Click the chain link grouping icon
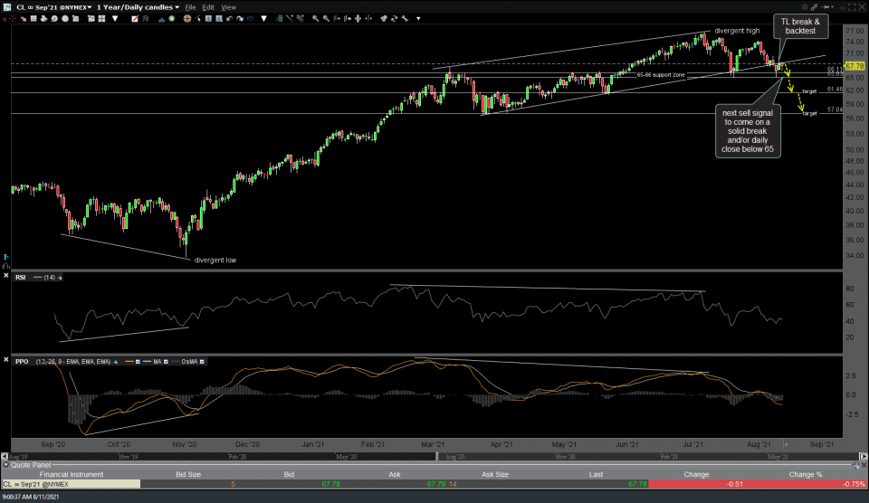869x503 pixels. (814, 7)
